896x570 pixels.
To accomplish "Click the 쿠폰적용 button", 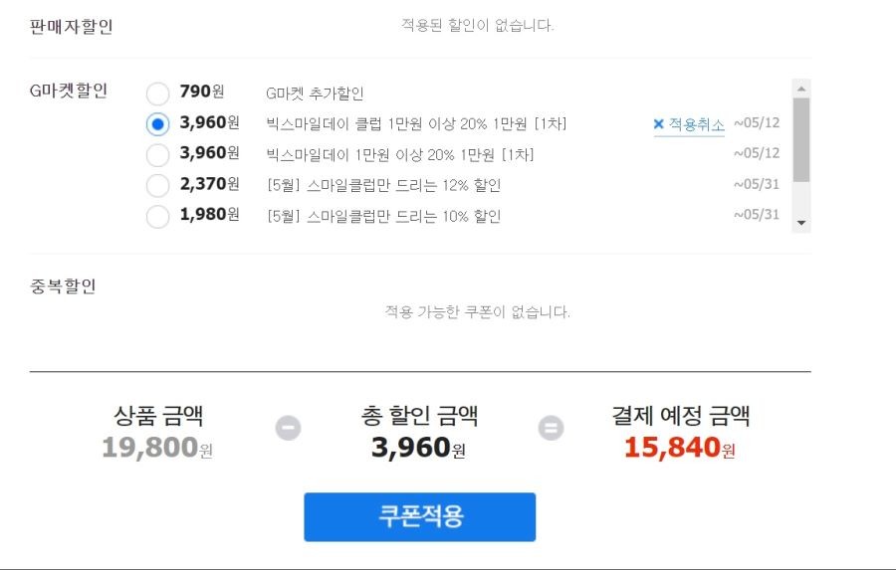I will pyautogui.click(x=420, y=517).
